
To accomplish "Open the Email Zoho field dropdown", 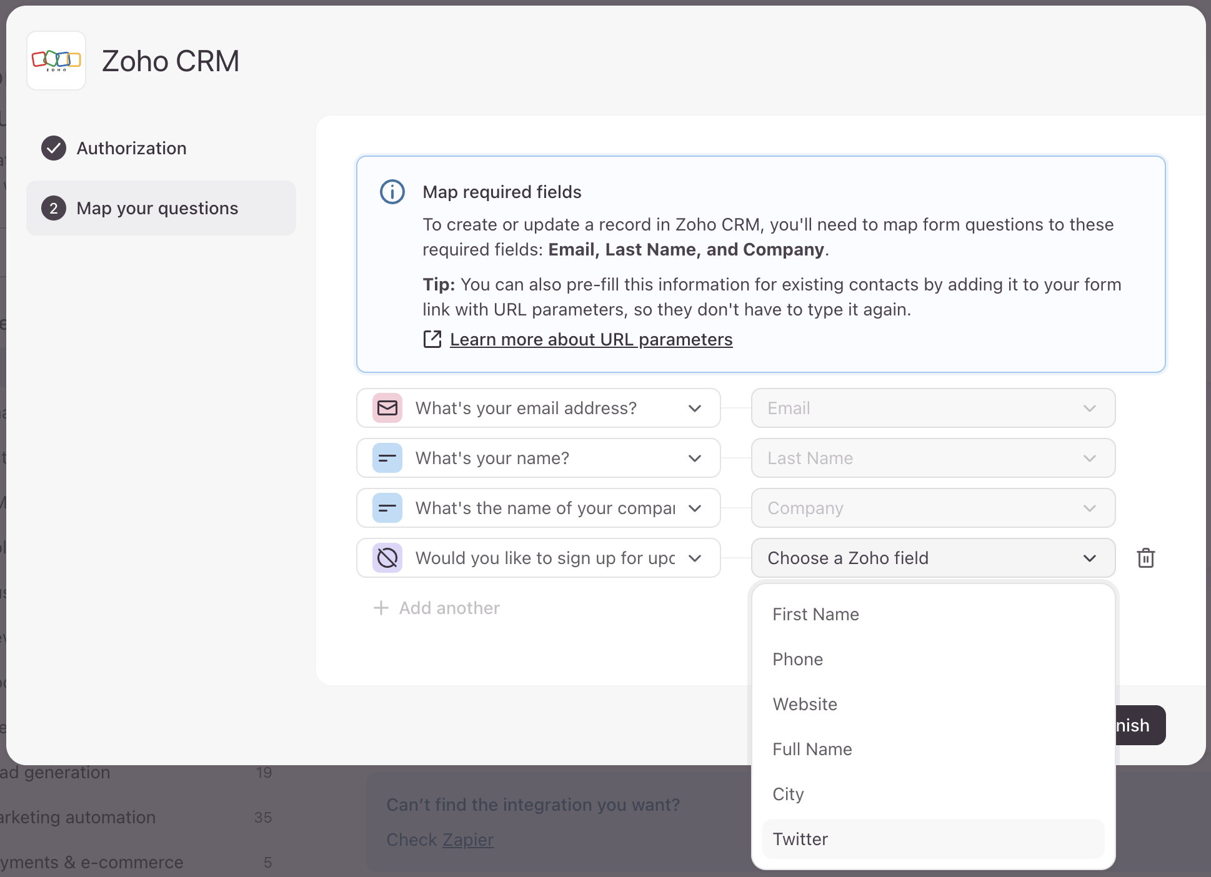I will tap(934, 408).
